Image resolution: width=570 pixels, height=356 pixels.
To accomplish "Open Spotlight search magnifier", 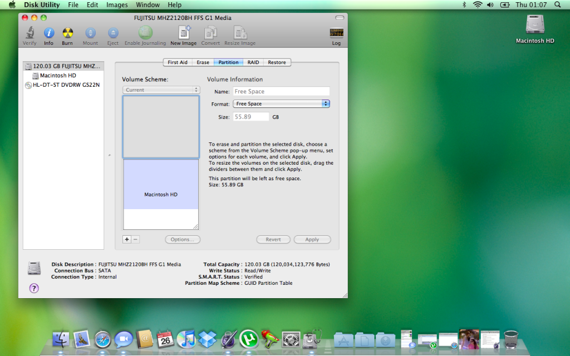I will pos(557,4).
